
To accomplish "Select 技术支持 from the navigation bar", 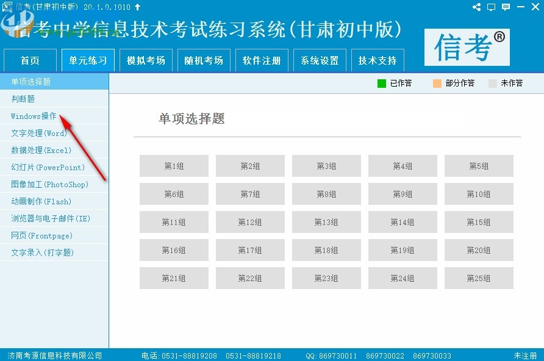I will [378, 60].
